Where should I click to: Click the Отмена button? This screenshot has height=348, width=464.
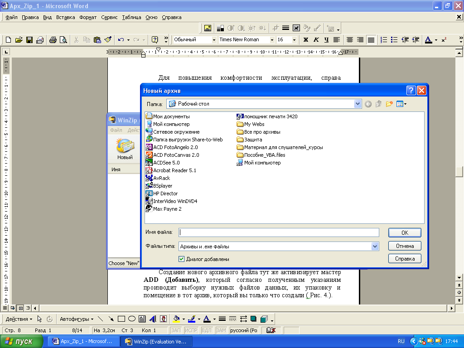[405, 246]
